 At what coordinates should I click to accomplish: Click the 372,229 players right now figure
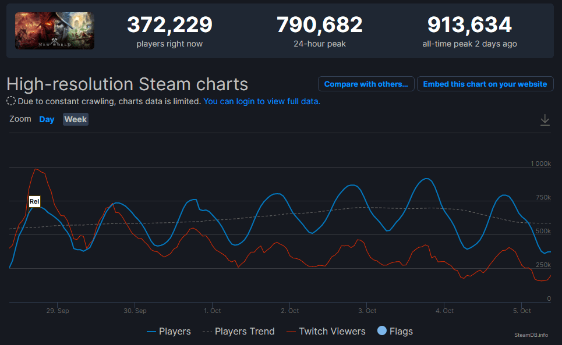point(169,25)
